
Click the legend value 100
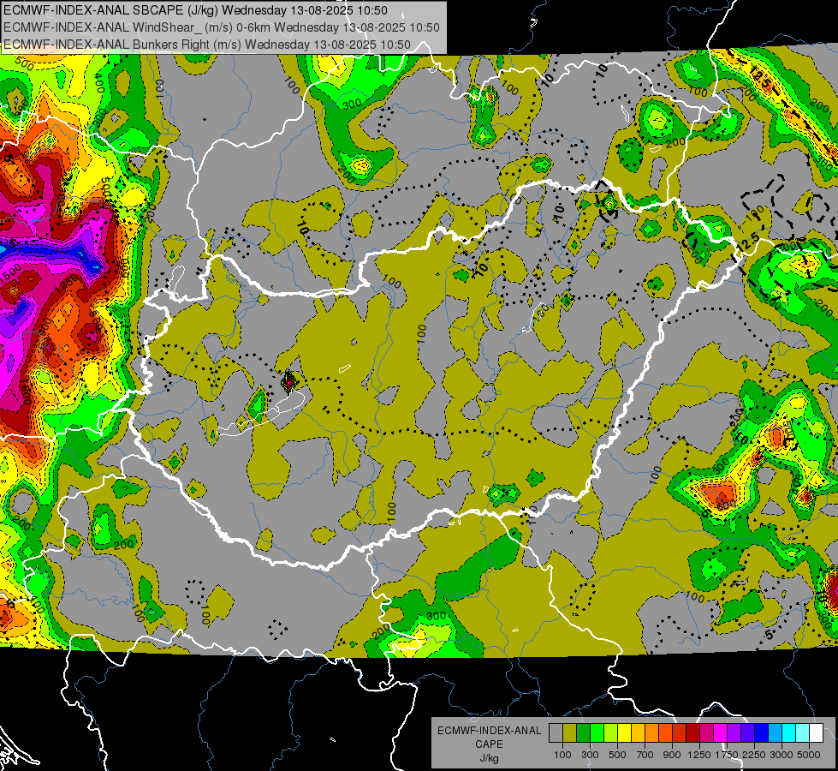(x=562, y=755)
